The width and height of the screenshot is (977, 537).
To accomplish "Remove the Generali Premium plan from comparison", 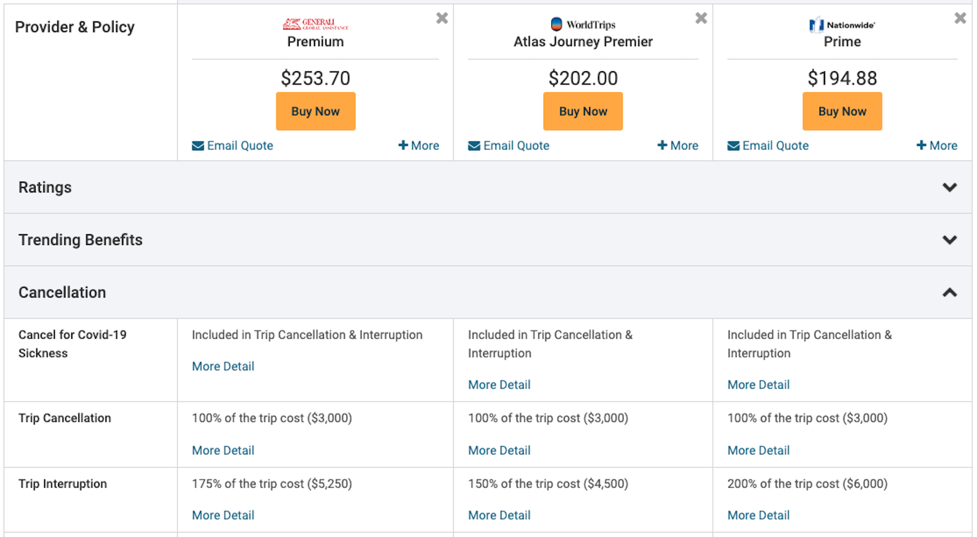I will point(442,19).
